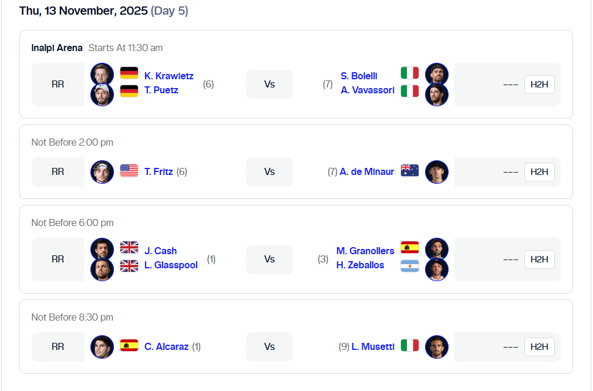Click the US flag beside T. Fritz
Image resolution: width=593 pixels, height=391 pixels.
point(129,171)
